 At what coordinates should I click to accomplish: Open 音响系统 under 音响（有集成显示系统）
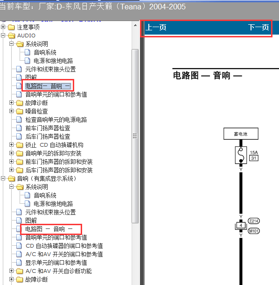(x=45, y=195)
